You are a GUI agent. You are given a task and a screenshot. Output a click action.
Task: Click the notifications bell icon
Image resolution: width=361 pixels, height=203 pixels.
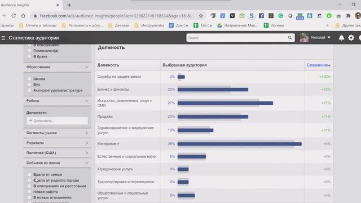341,38
